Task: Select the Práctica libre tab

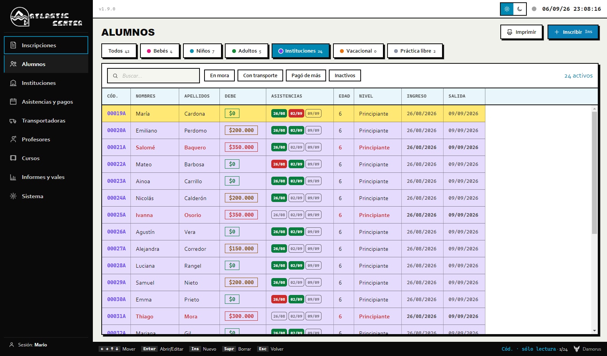Action: (415, 51)
